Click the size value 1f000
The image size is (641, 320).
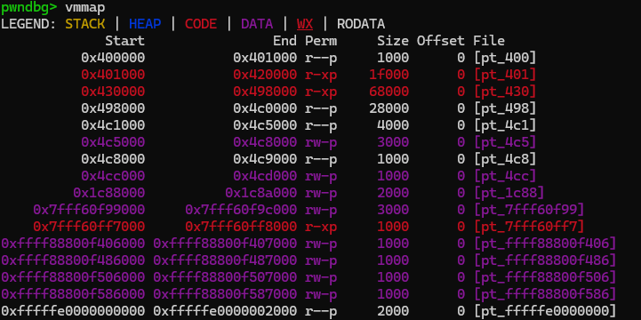(x=389, y=75)
